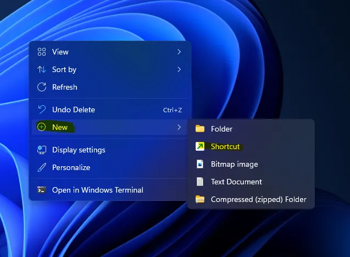The image size is (350, 257).
Task: Select Undo Delete
Action: click(x=109, y=110)
